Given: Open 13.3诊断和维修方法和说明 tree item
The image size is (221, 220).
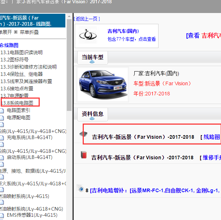Looking at the screenshot, I should point(29,67).
